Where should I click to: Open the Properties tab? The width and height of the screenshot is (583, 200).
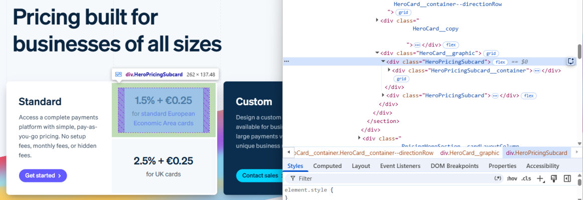502,166
